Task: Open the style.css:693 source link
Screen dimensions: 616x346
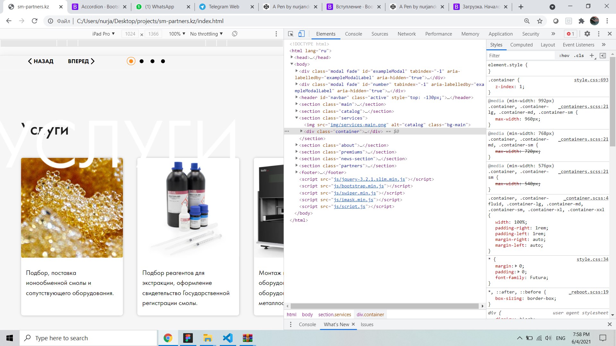Action: [x=591, y=80]
